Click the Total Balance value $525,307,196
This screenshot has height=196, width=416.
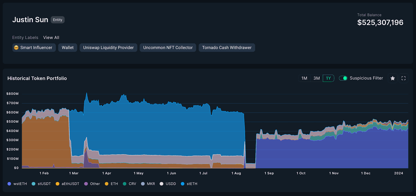click(x=380, y=23)
